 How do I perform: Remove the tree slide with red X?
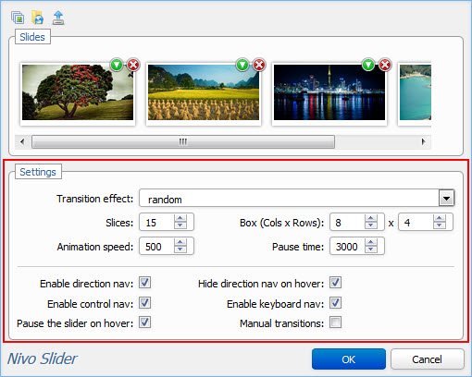[x=133, y=65]
